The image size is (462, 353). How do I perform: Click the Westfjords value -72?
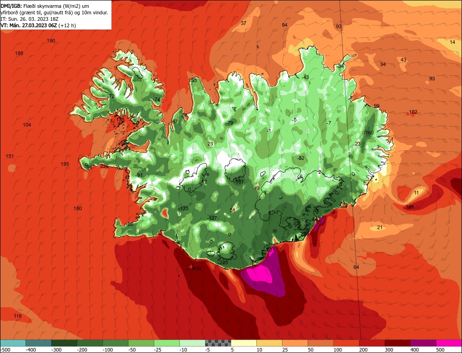(x=110, y=97)
